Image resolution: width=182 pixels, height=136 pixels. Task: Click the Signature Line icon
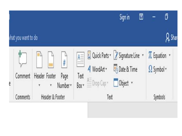coord(116,55)
